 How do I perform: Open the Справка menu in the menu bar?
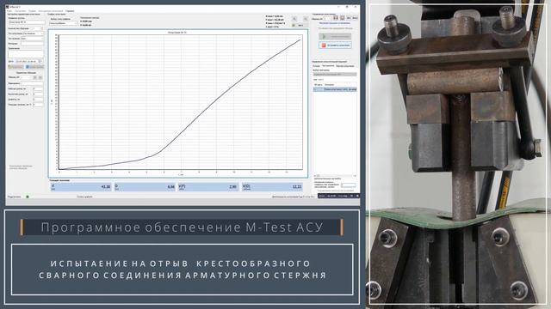tap(70, 11)
